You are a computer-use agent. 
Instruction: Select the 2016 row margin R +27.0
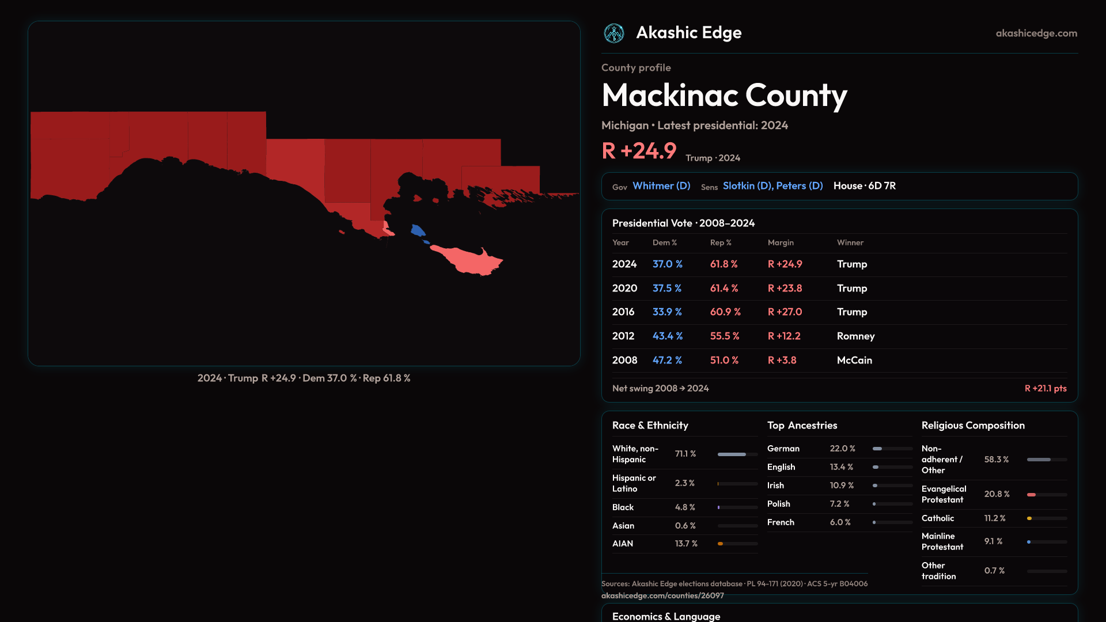[784, 312]
